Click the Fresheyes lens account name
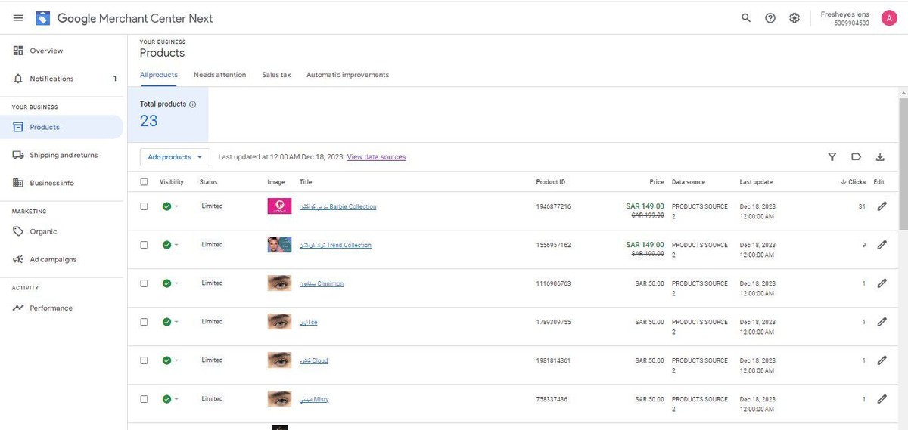Viewport: 908px width, 430px height. (844, 14)
